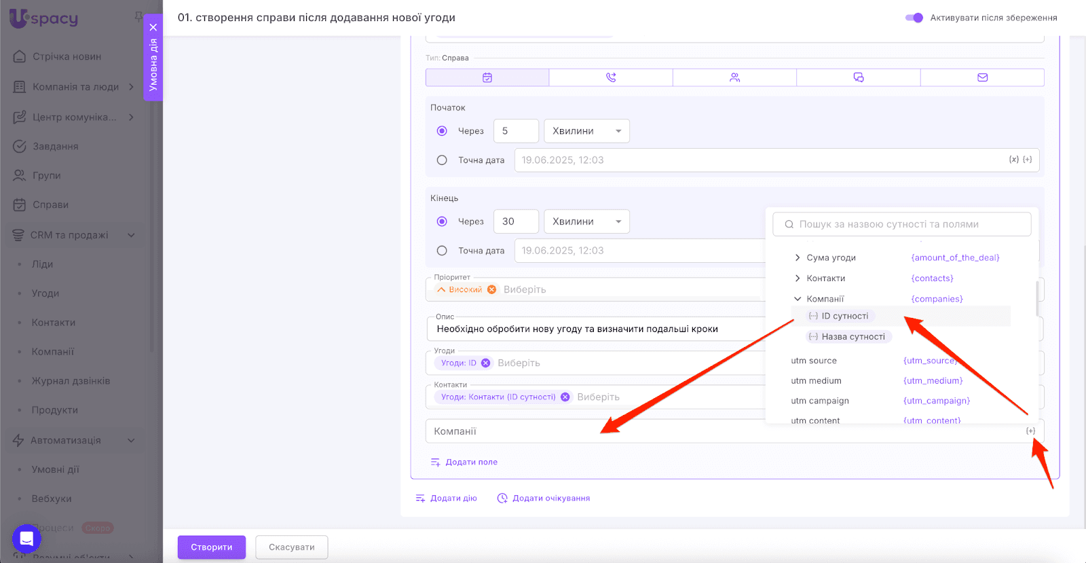
Task: Toggle 'Активувати після збереження' switch
Action: (x=914, y=18)
